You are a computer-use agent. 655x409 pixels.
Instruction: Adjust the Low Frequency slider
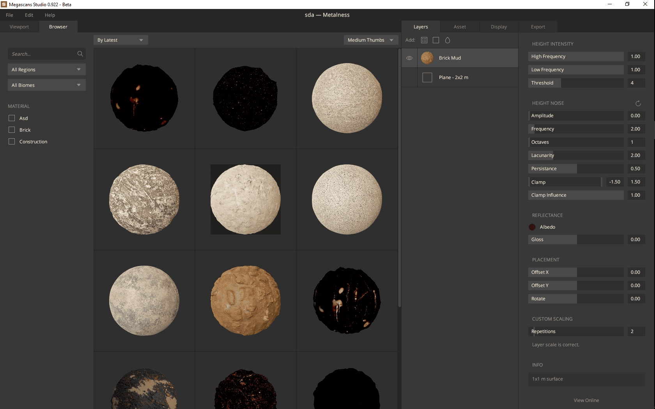click(x=576, y=70)
